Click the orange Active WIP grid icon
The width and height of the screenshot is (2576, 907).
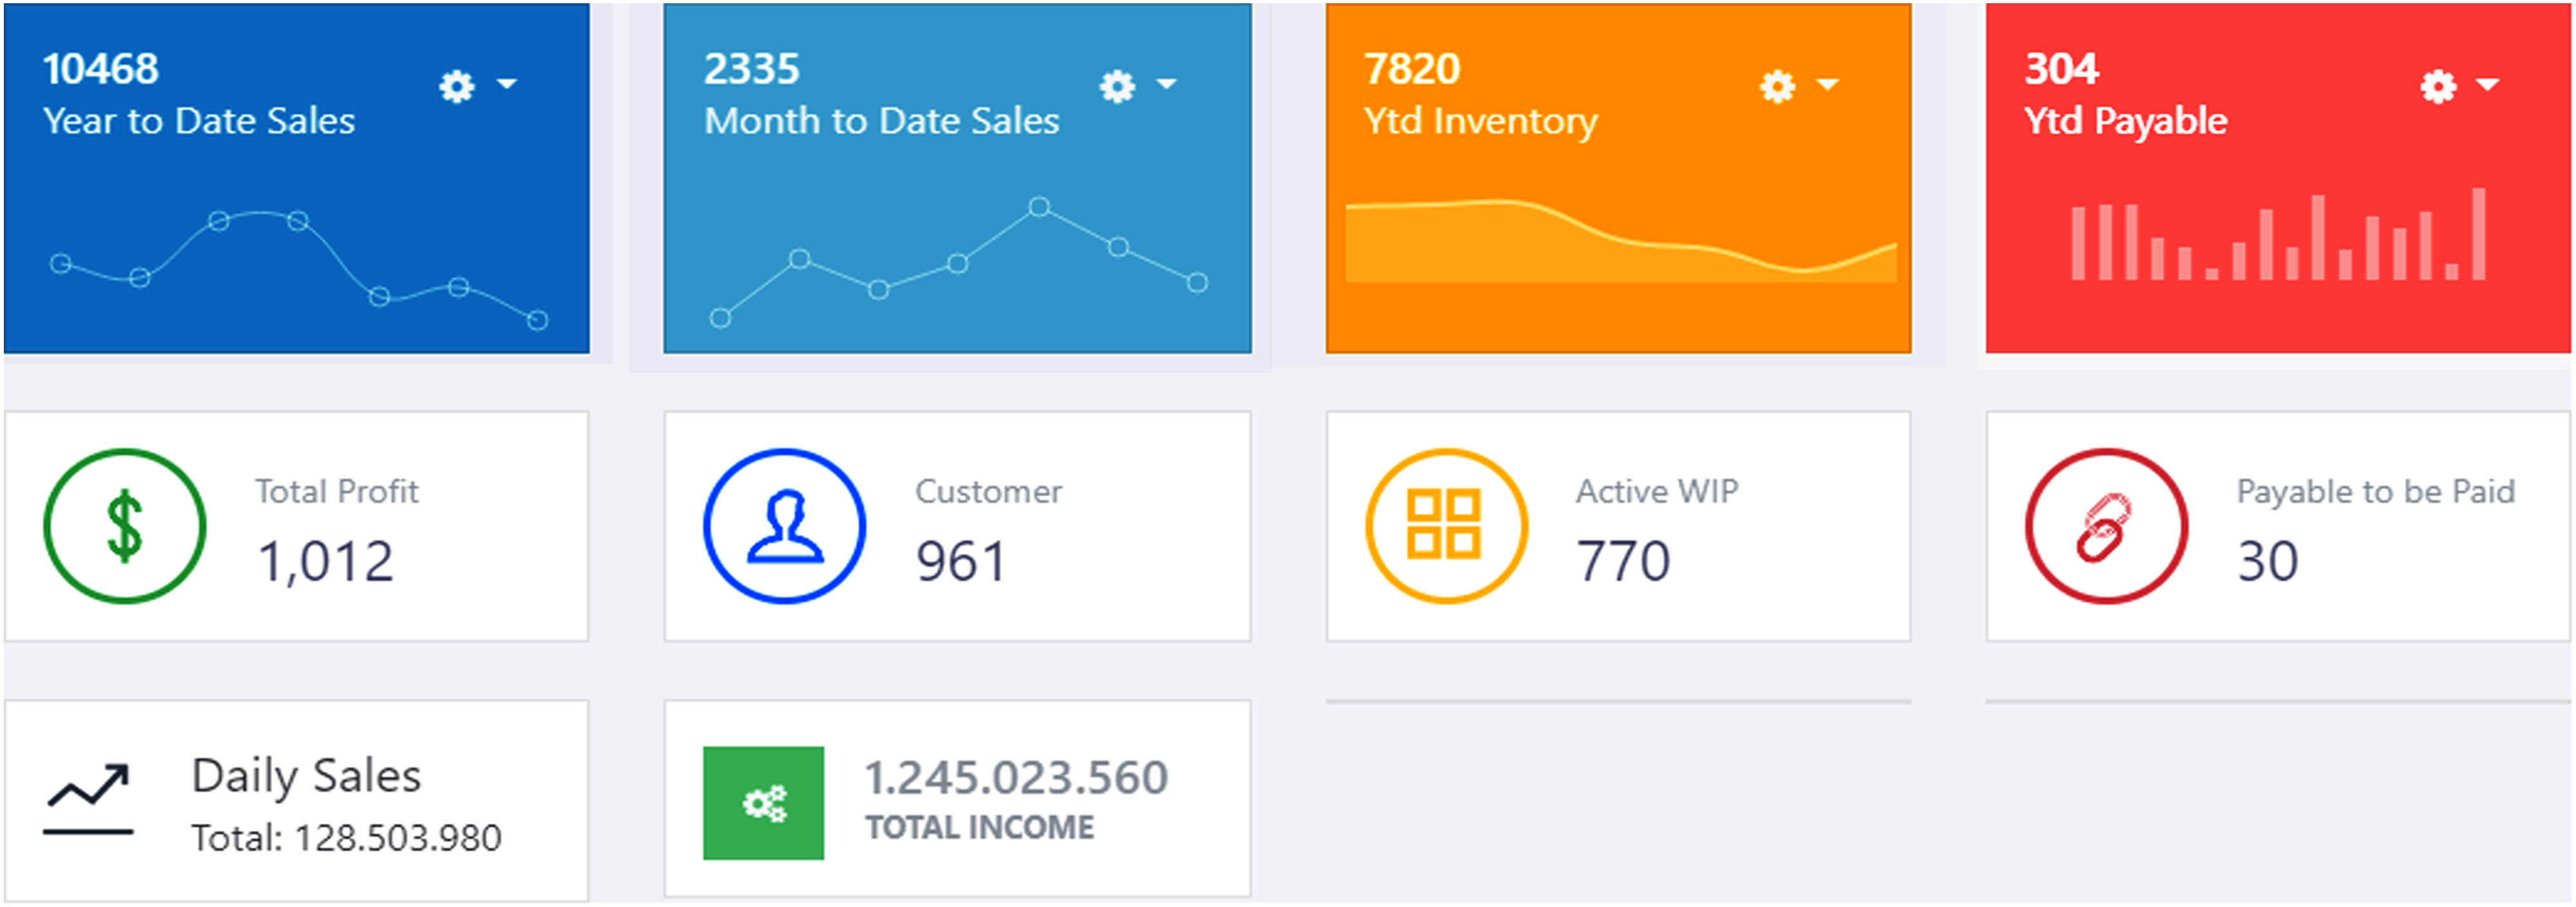tap(1445, 526)
